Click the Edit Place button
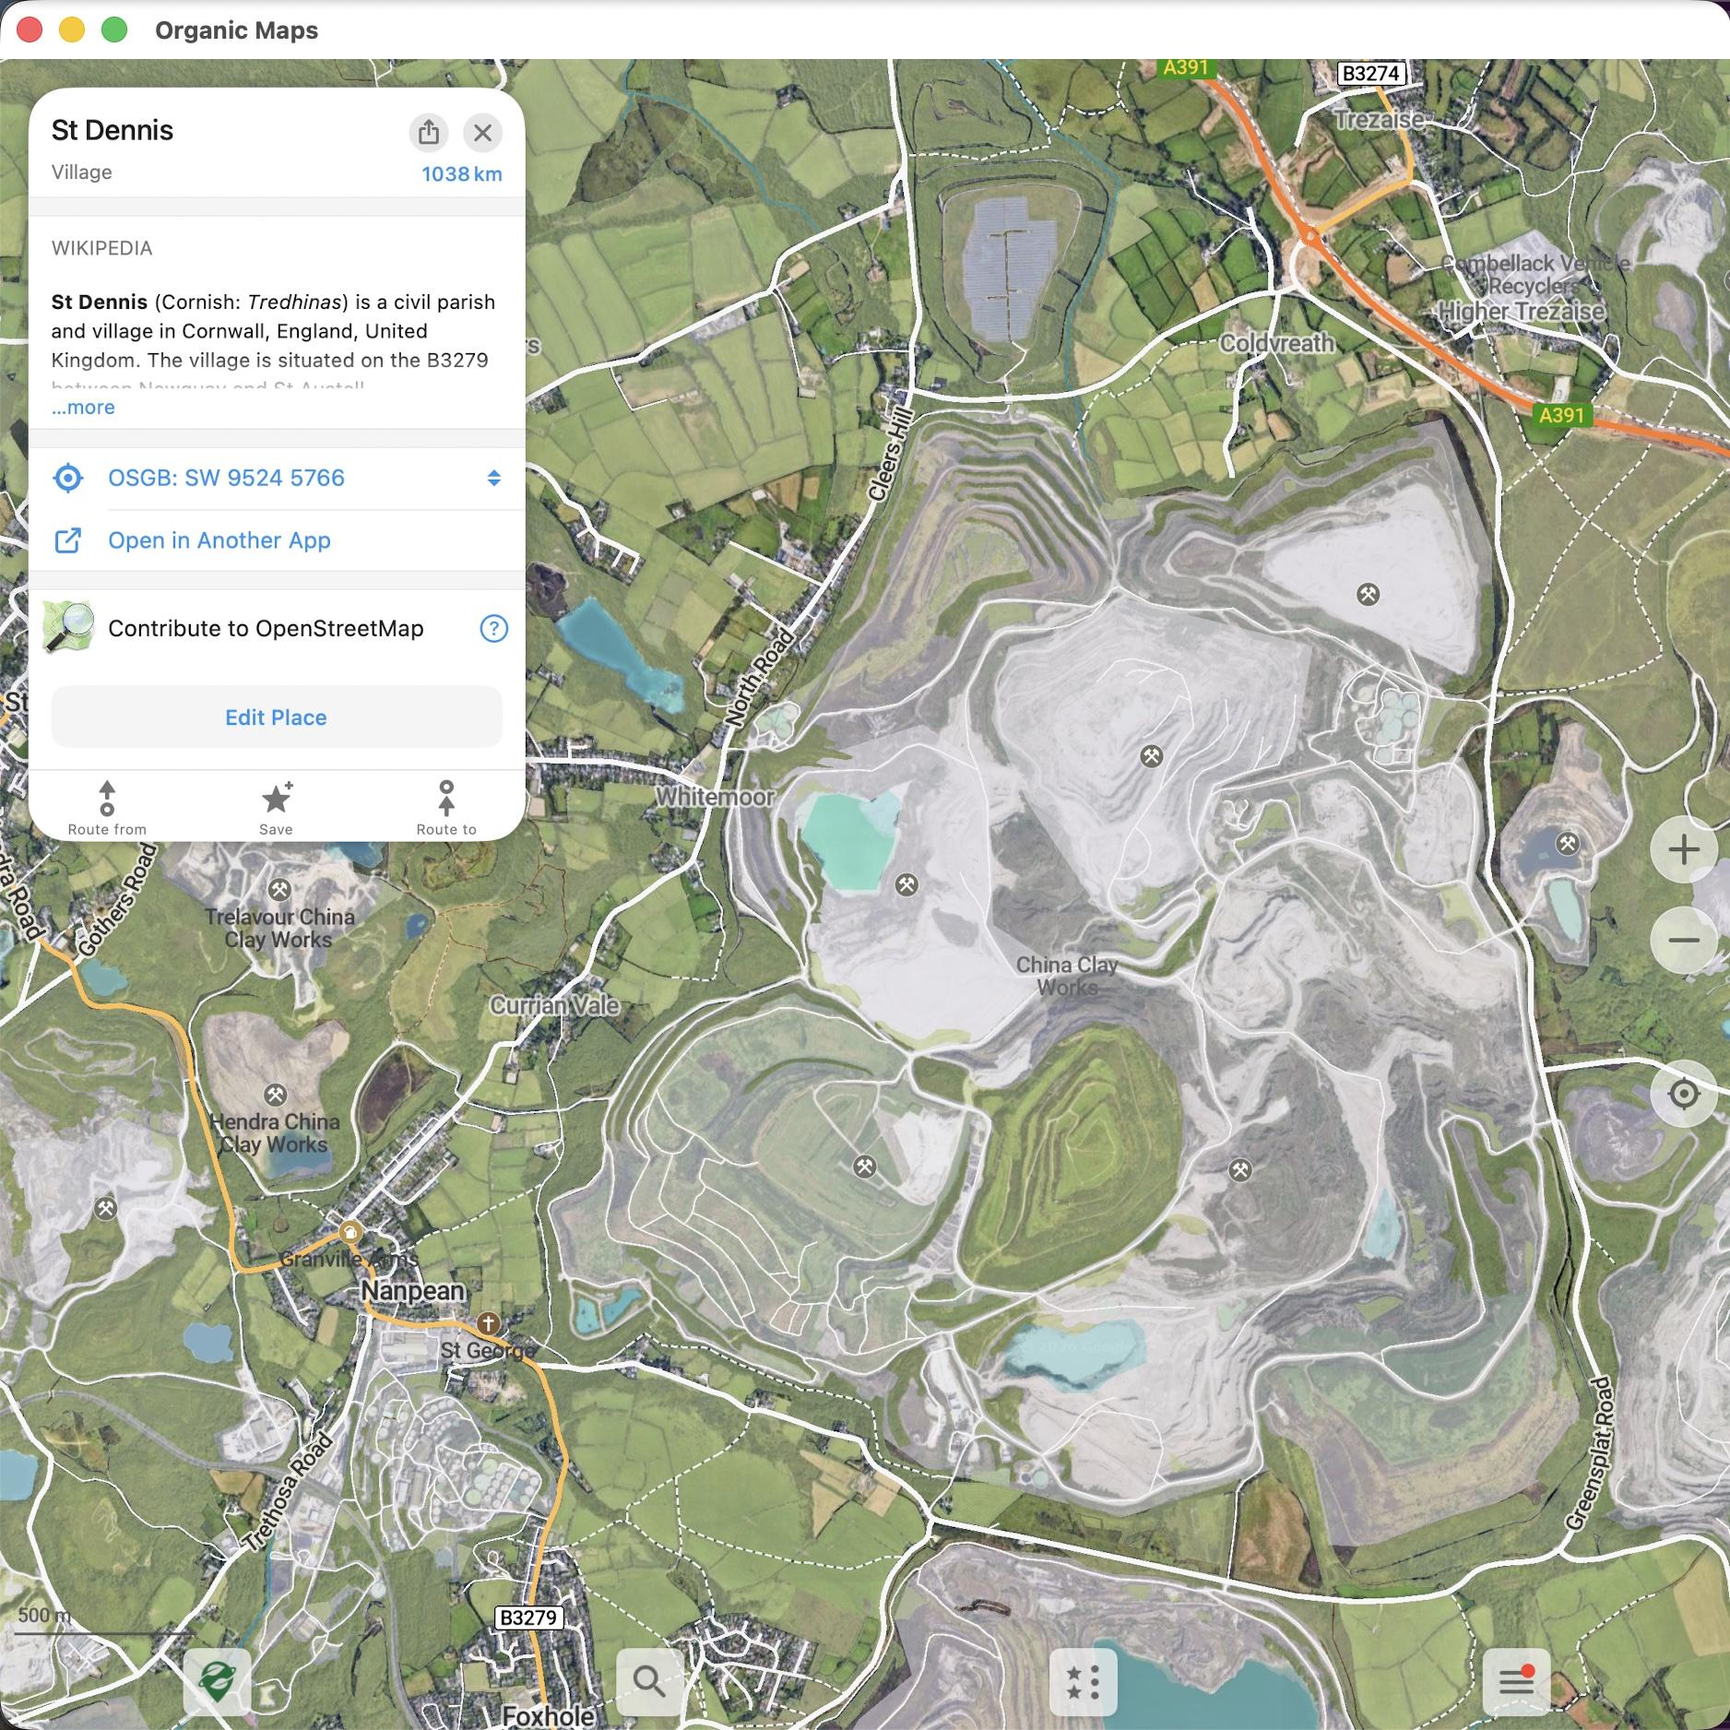1730x1730 pixels. [277, 717]
